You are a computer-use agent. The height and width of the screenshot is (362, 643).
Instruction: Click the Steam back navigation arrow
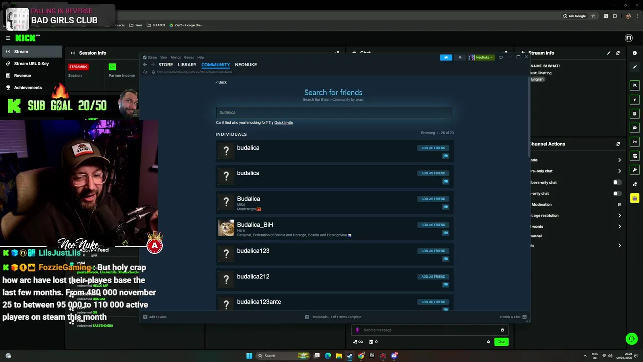pos(145,65)
